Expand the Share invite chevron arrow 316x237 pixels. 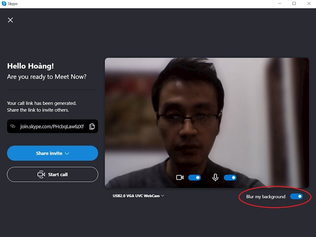(x=67, y=153)
